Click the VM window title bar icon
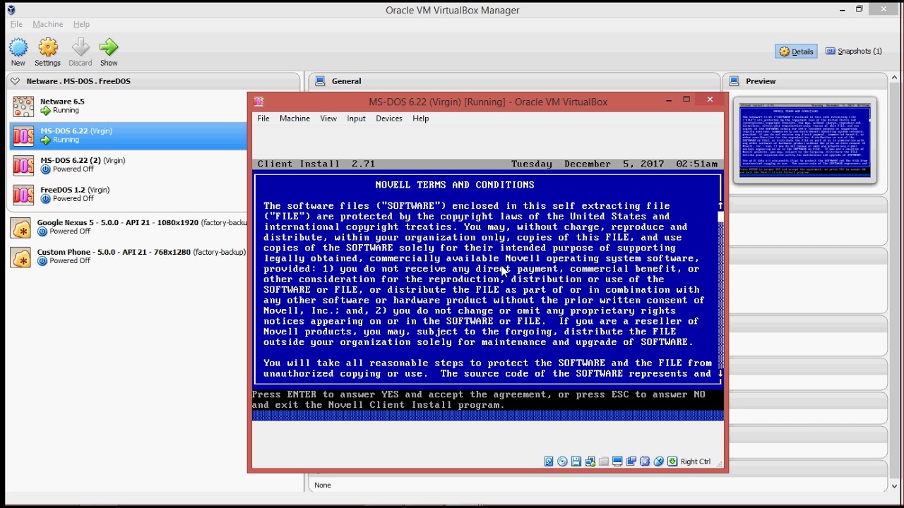Screen dimensions: 904x508 pyautogui.click(x=259, y=102)
